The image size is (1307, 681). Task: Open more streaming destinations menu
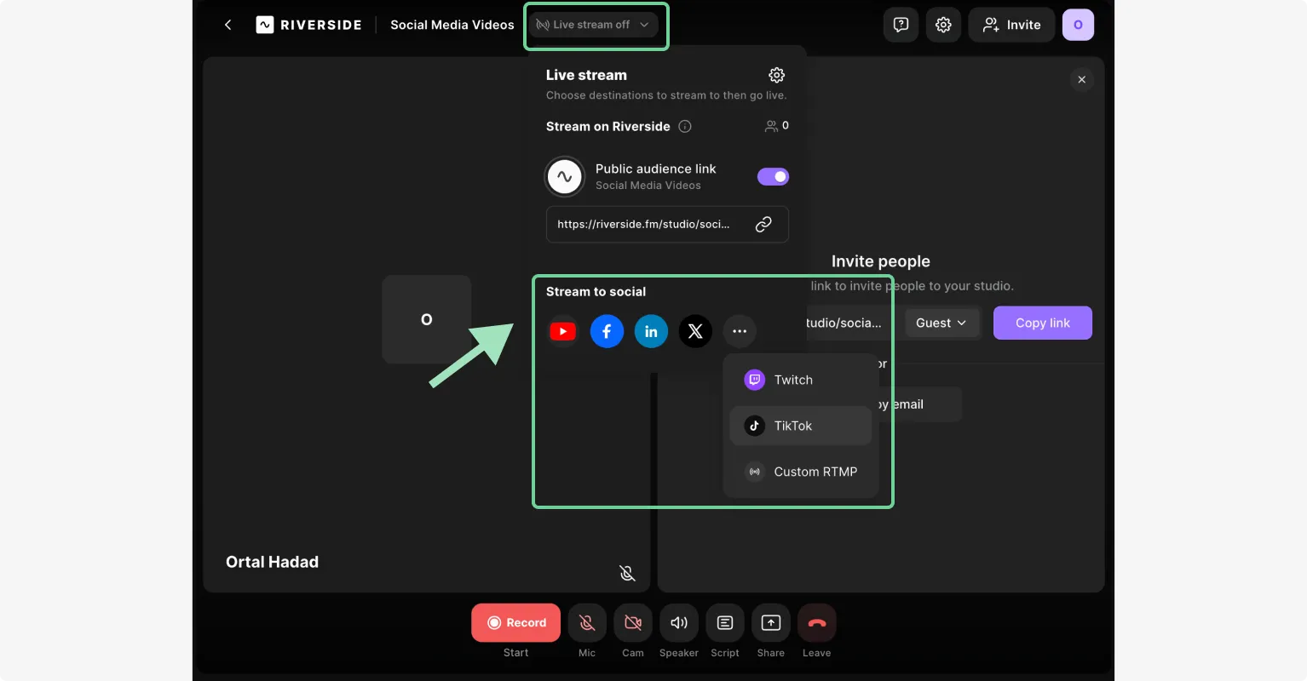point(740,331)
